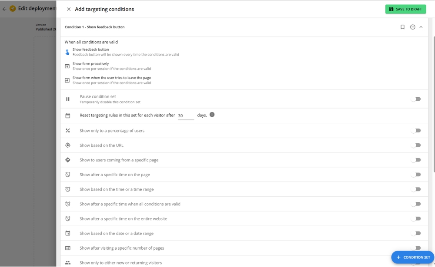Image resolution: width=435 pixels, height=267 pixels.
Task: Click the percentage icon for user targeting
Action: pos(68,130)
